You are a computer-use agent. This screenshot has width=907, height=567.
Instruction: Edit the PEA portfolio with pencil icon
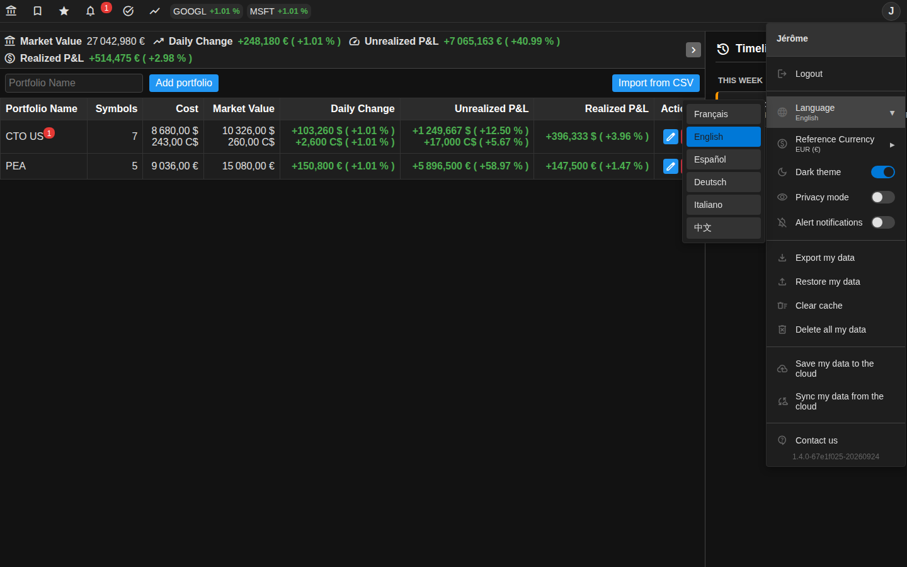671,166
